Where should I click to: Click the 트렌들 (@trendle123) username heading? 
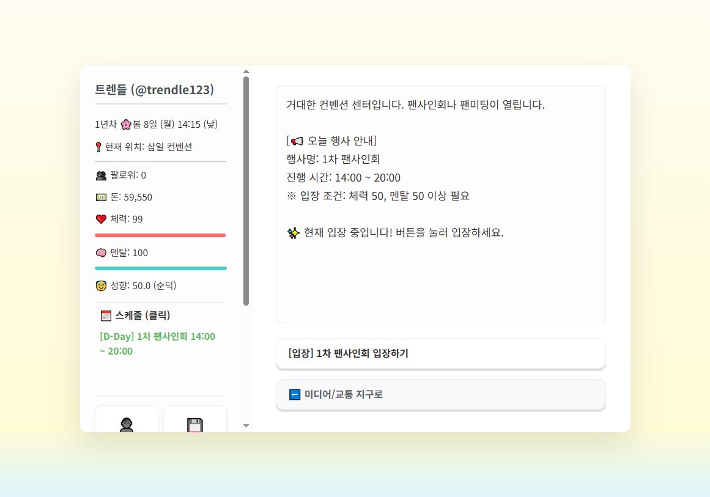pos(154,90)
